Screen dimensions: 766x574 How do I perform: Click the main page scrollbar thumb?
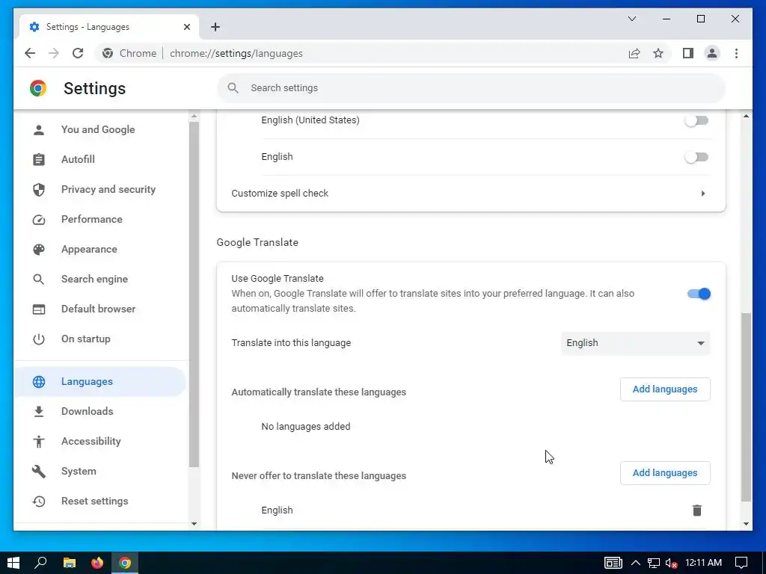746,407
